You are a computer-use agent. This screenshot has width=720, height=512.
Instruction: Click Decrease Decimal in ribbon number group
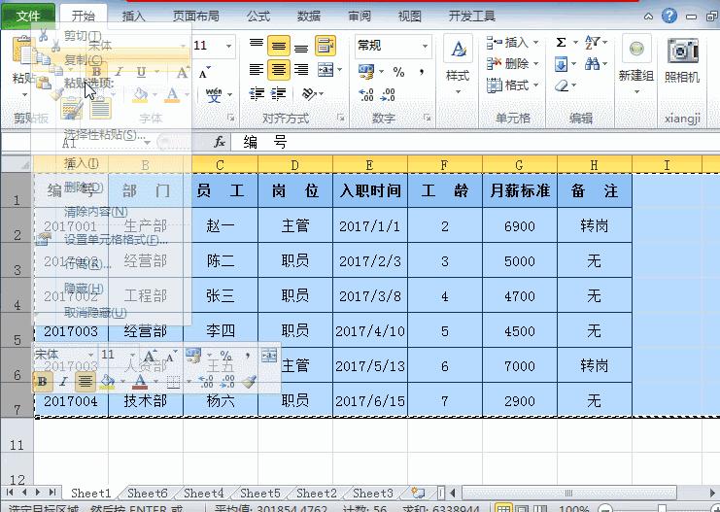(x=388, y=94)
